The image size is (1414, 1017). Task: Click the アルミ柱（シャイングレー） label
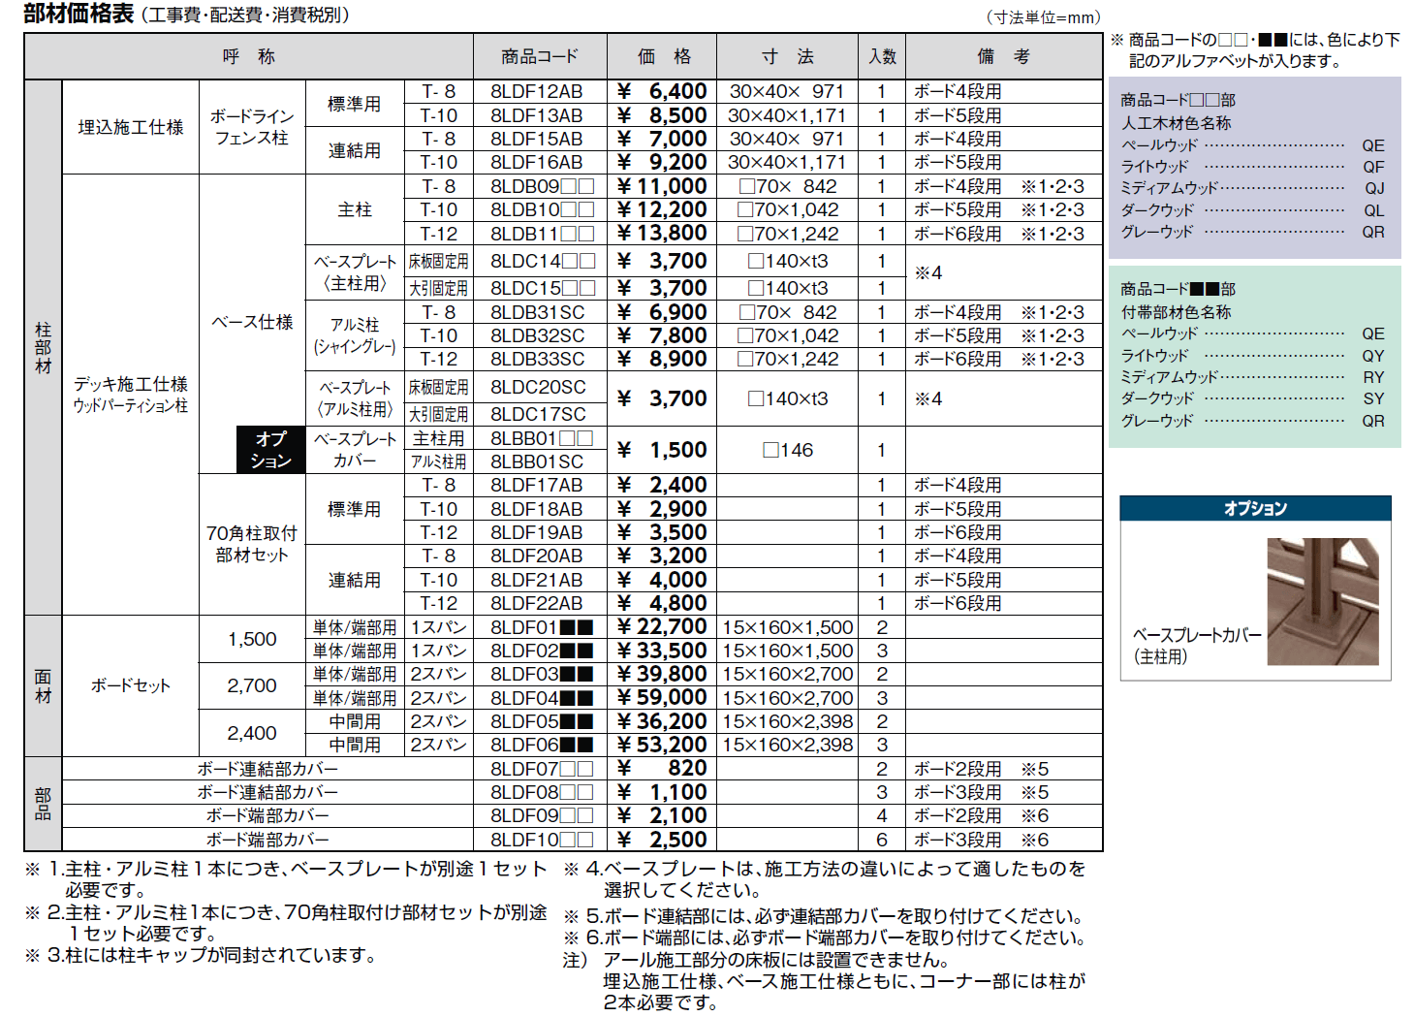(357, 334)
